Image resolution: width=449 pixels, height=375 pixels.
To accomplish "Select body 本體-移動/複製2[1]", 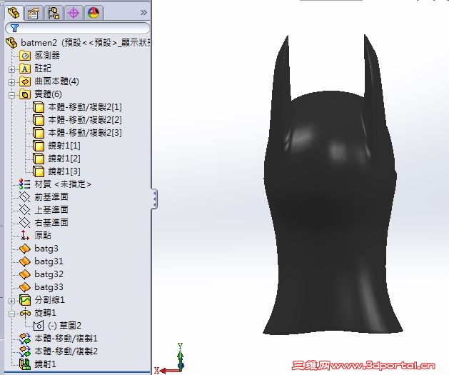I will 85,107.
